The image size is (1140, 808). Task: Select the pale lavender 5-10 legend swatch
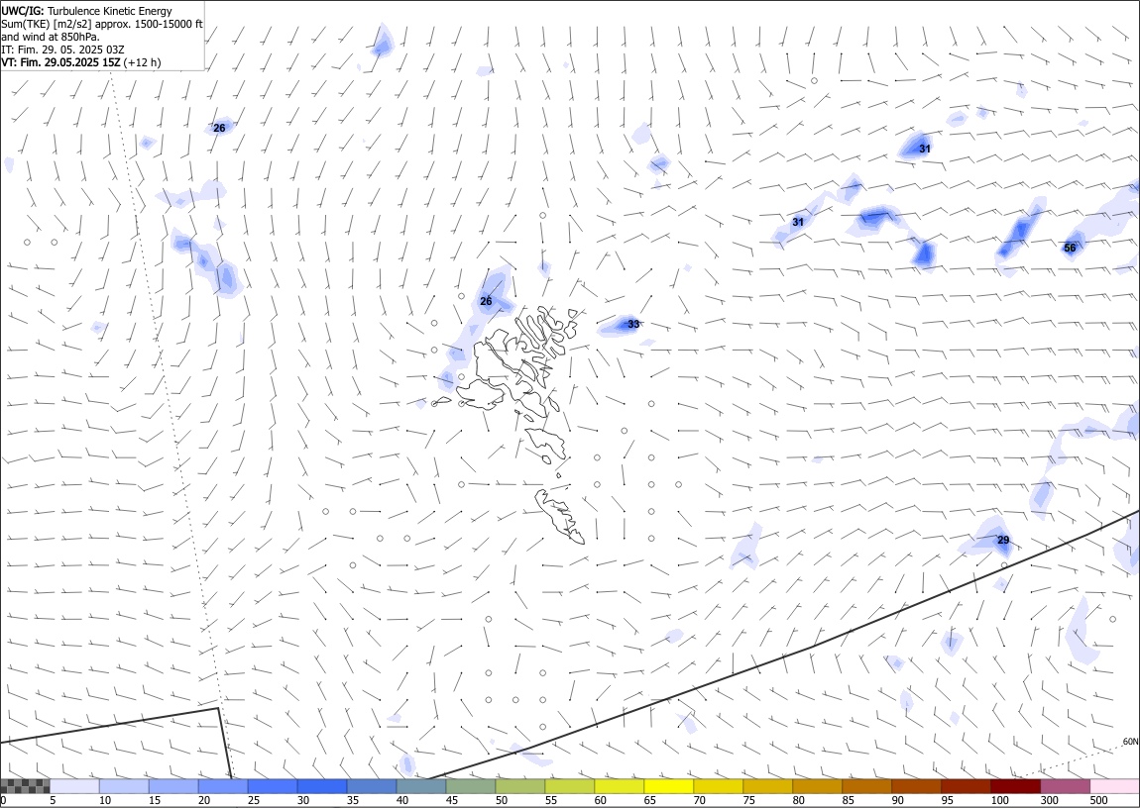pos(74,786)
